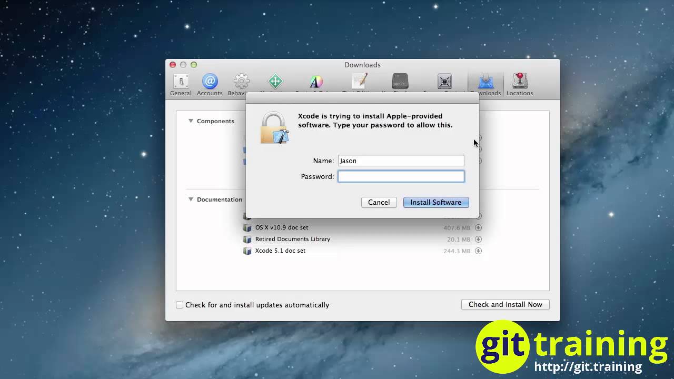674x379 pixels.
Task: Open the Source Control safe icon pane
Action: (444, 82)
